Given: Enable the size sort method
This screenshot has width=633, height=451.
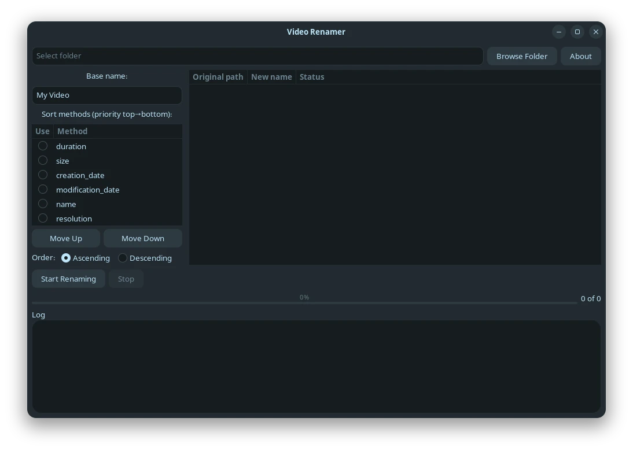Looking at the screenshot, I should pyautogui.click(x=43, y=160).
